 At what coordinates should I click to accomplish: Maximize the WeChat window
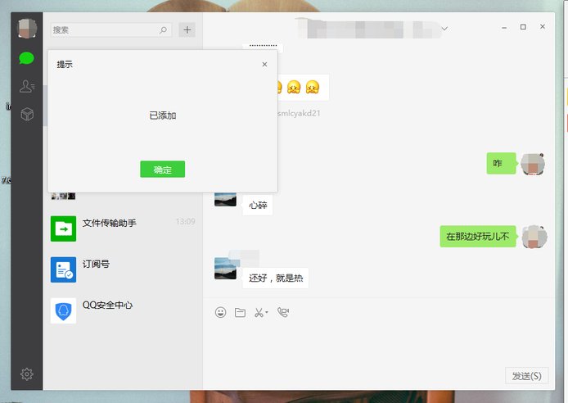(x=523, y=27)
